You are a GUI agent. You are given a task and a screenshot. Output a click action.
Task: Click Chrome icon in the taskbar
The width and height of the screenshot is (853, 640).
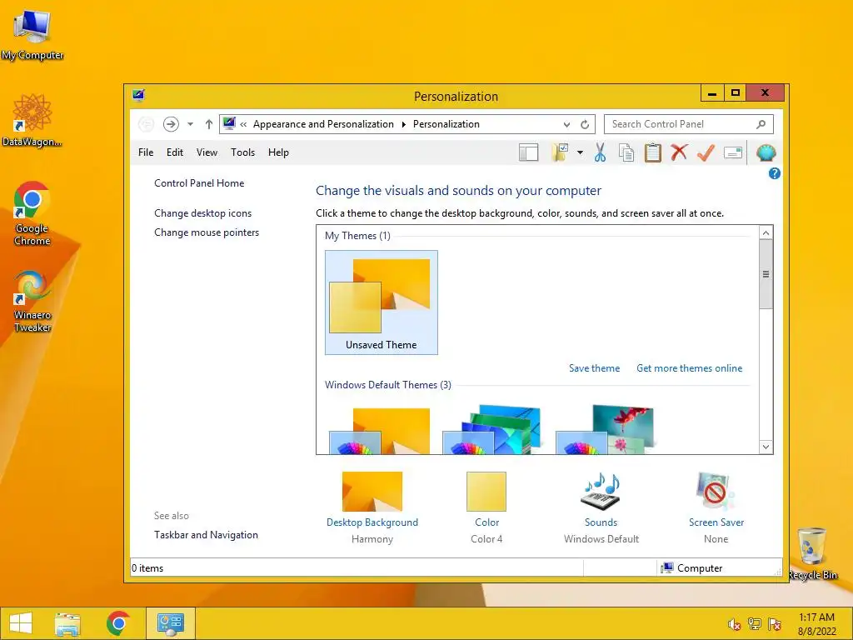coord(118,623)
